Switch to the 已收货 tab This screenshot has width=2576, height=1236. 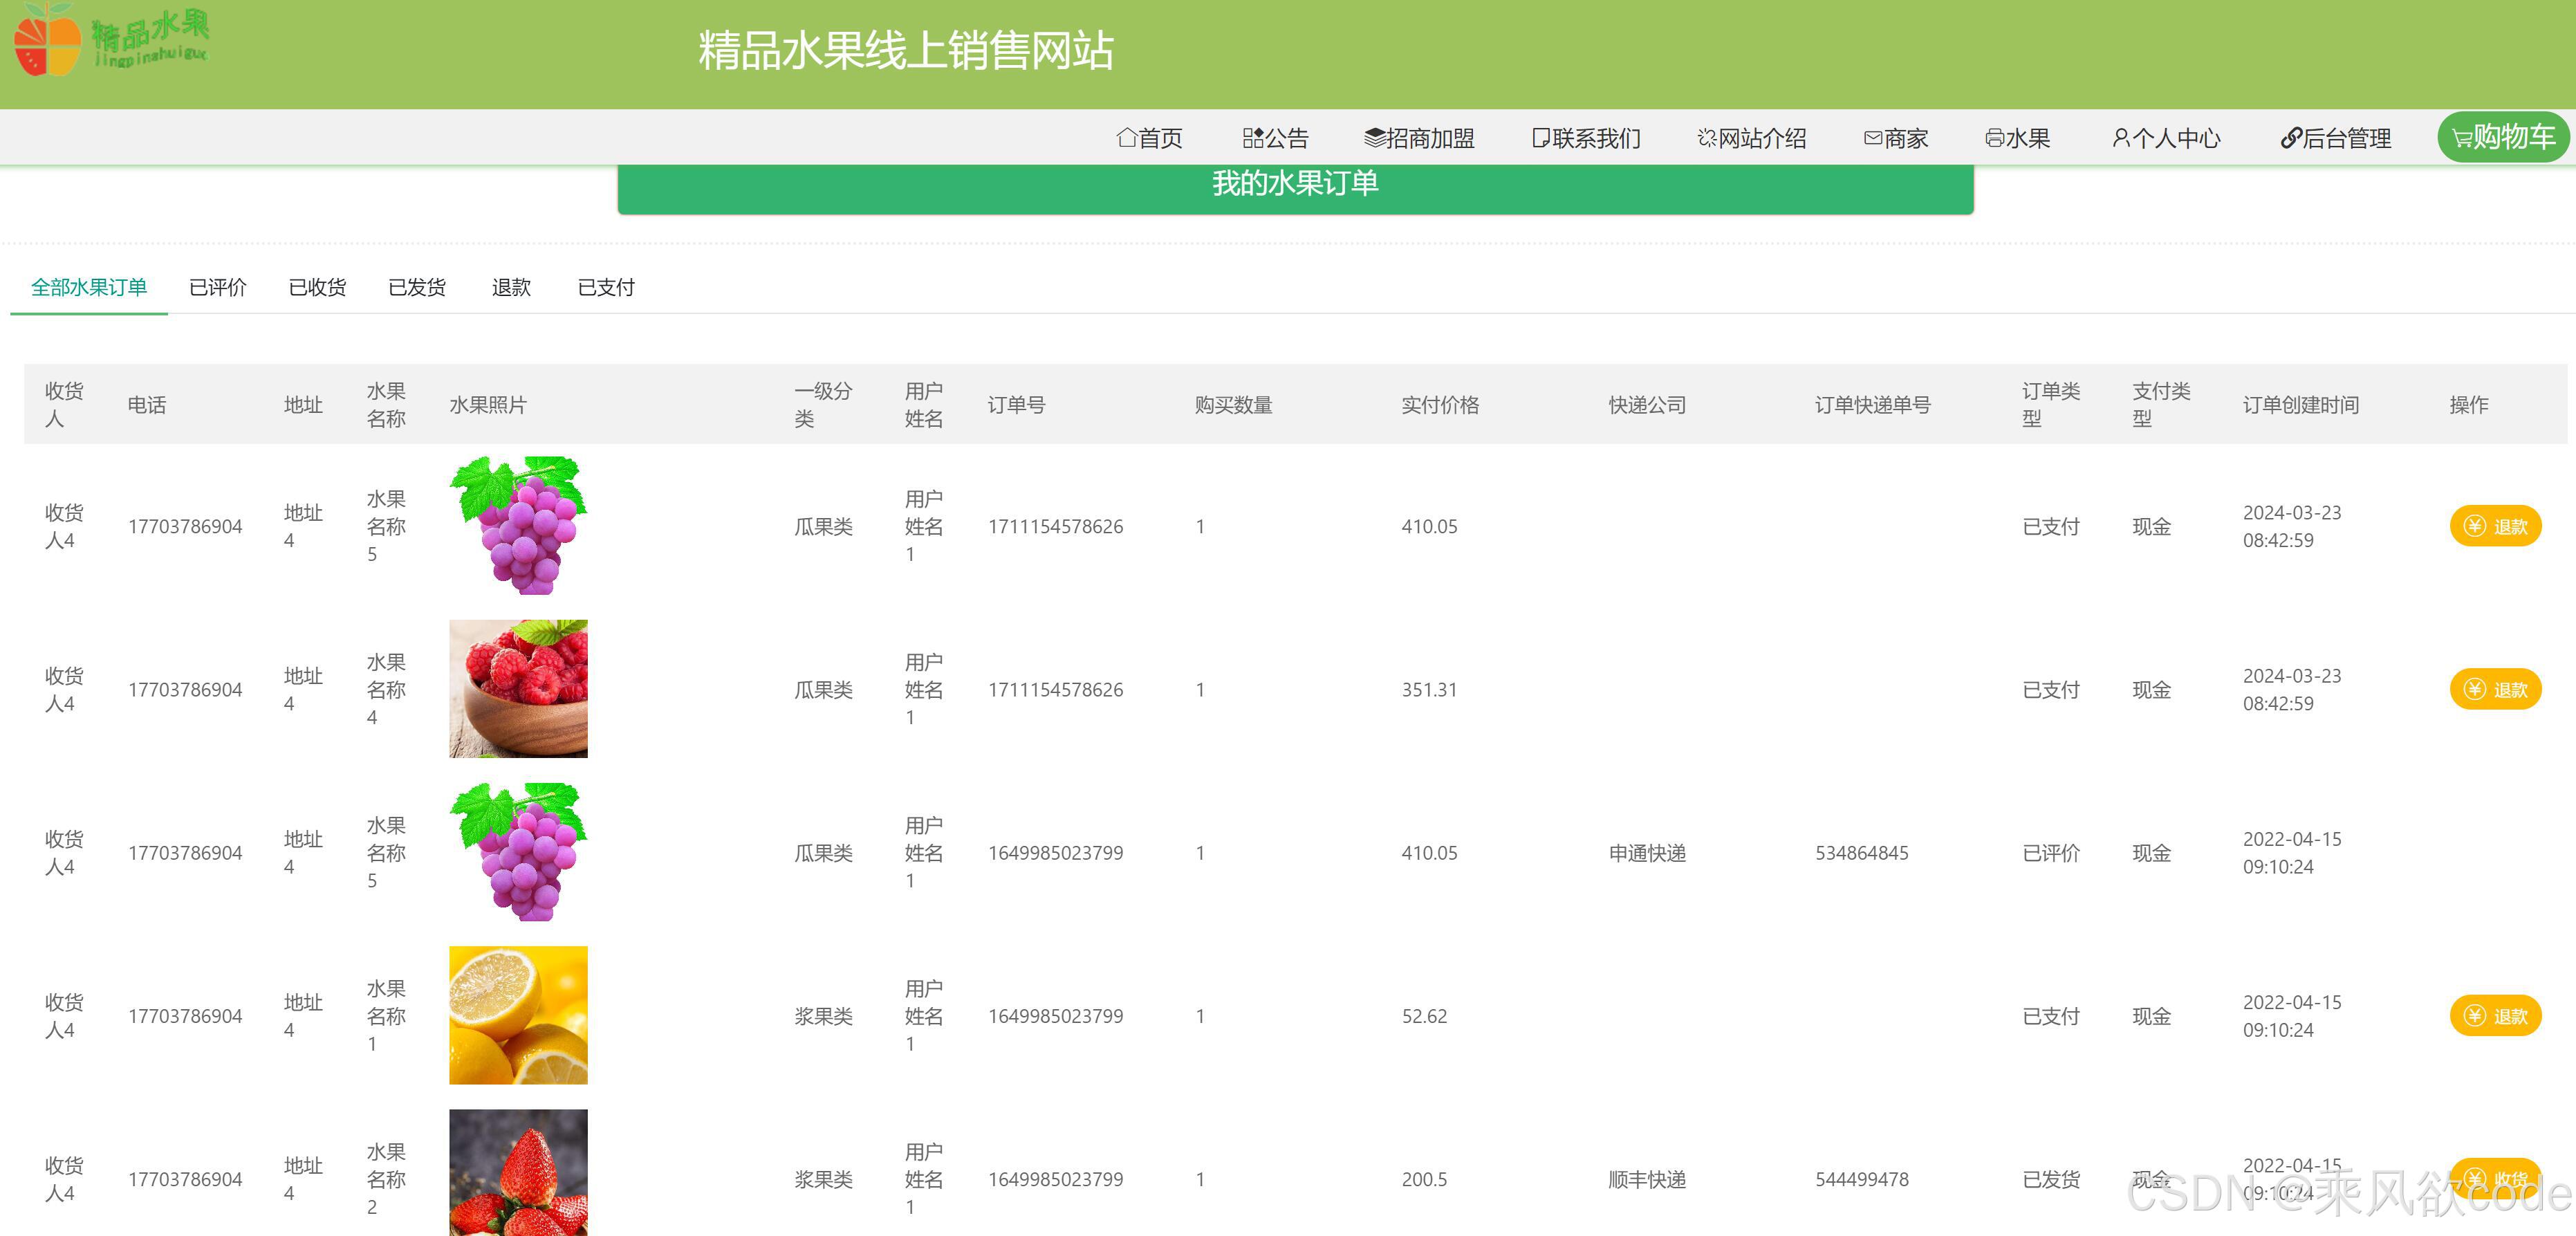tap(317, 287)
